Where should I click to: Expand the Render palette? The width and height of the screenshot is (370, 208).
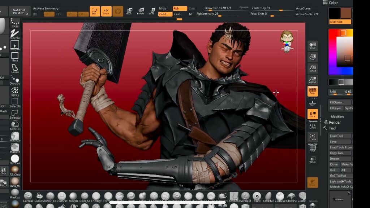[335, 122]
